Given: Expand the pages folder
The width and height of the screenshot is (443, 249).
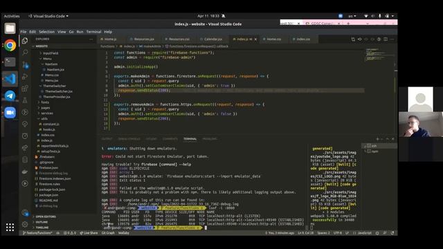Looking at the screenshot, I should click(46, 108).
